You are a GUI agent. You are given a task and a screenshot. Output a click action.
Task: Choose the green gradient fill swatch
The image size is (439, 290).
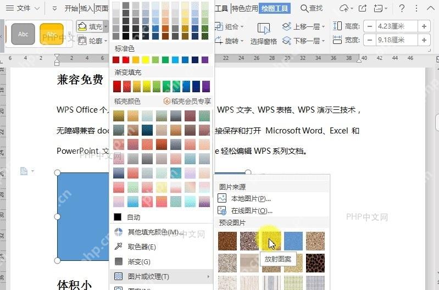coord(166,86)
